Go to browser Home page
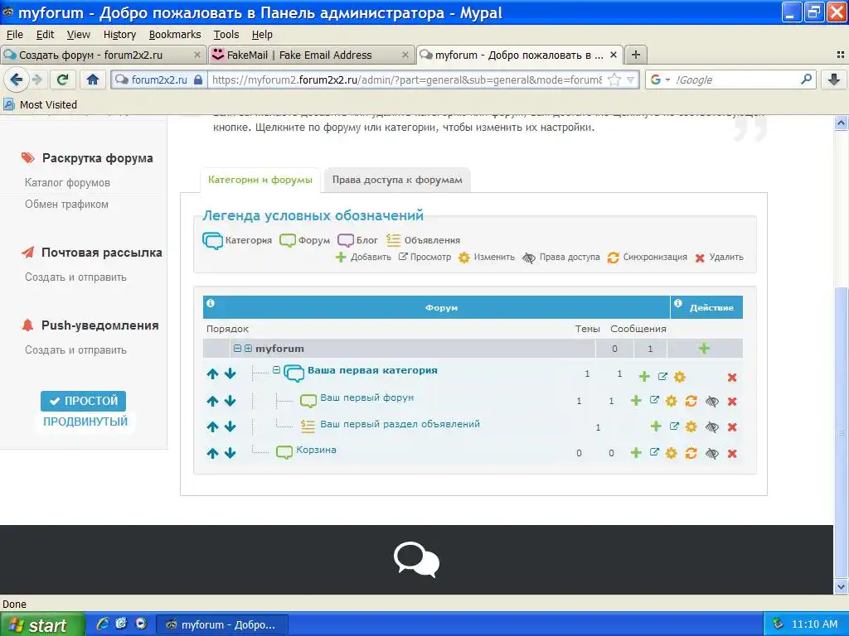The image size is (849, 636). (x=93, y=80)
